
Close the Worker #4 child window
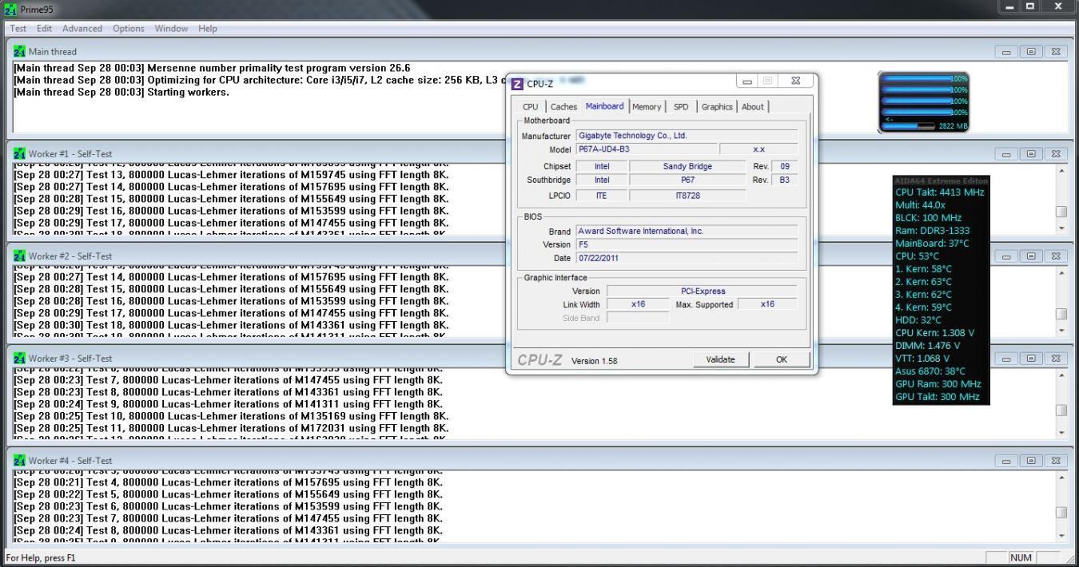coord(1056,461)
